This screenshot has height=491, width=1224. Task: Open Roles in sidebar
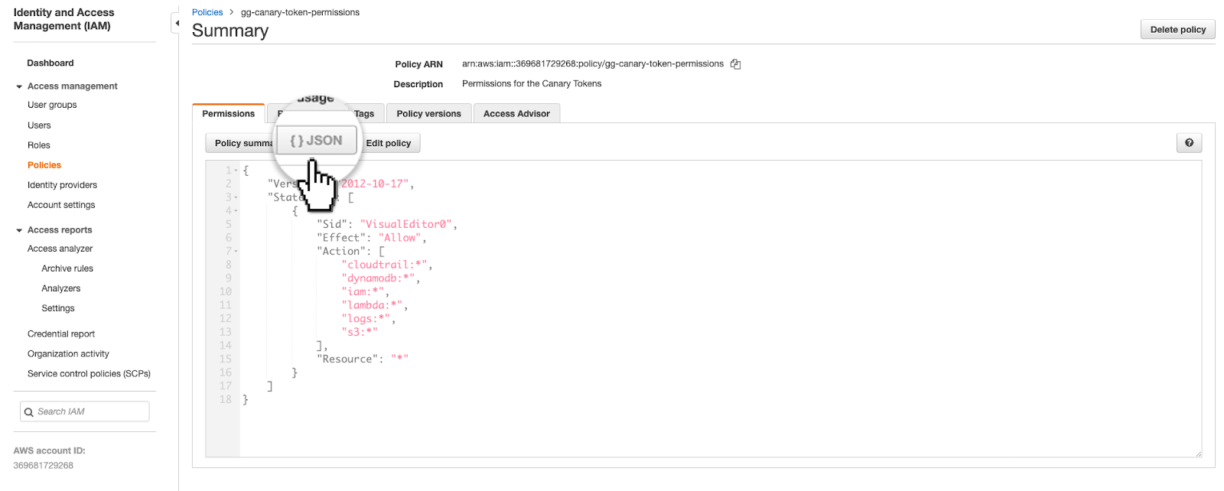(39, 145)
